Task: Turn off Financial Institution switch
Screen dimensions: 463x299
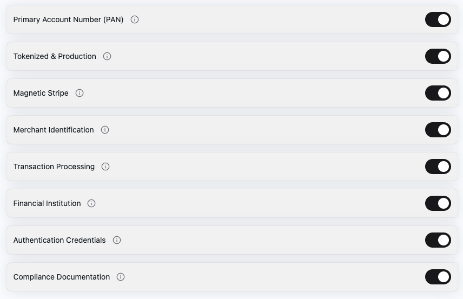Action: (438, 203)
